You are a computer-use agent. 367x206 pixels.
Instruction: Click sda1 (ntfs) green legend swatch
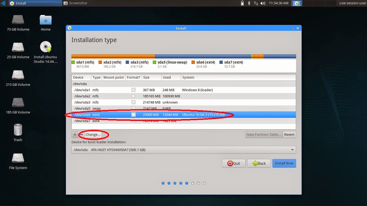[73, 62]
